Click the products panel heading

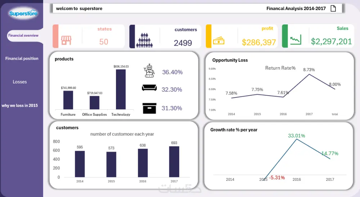64,59
